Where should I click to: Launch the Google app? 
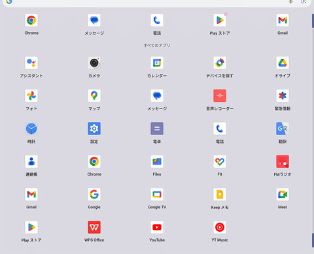(x=94, y=195)
